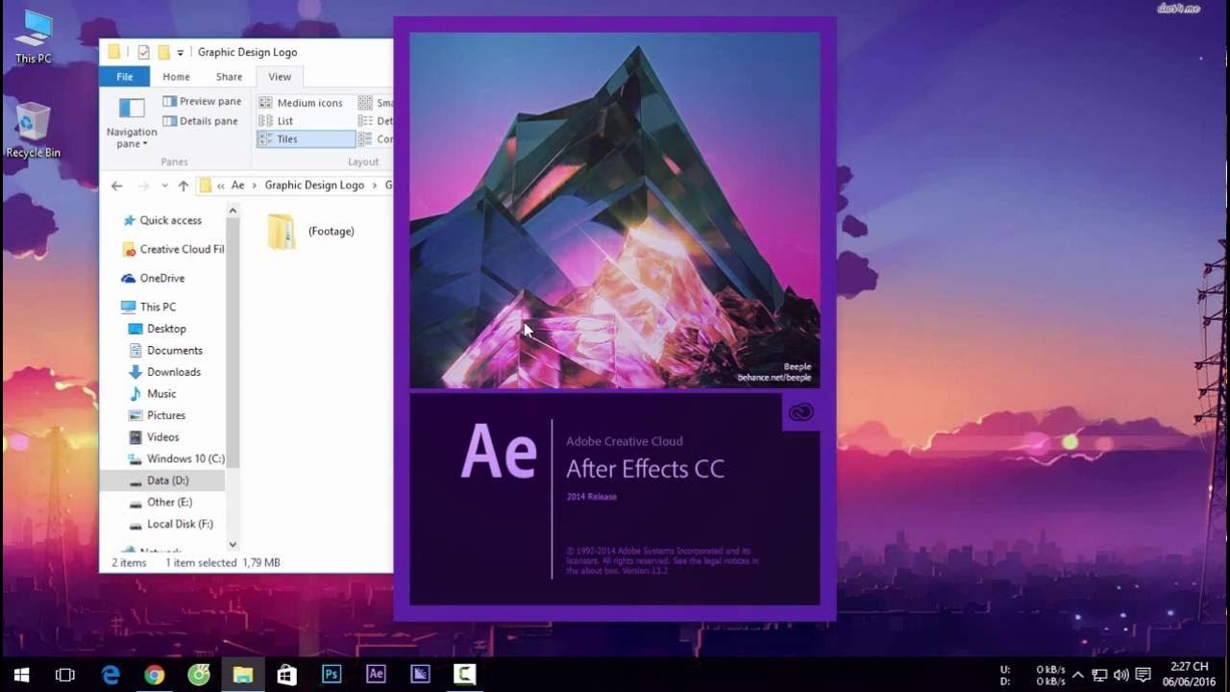The height and width of the screenshot is (692, 1230).
Task: Open This PC desktop icon
Action: 33,37
